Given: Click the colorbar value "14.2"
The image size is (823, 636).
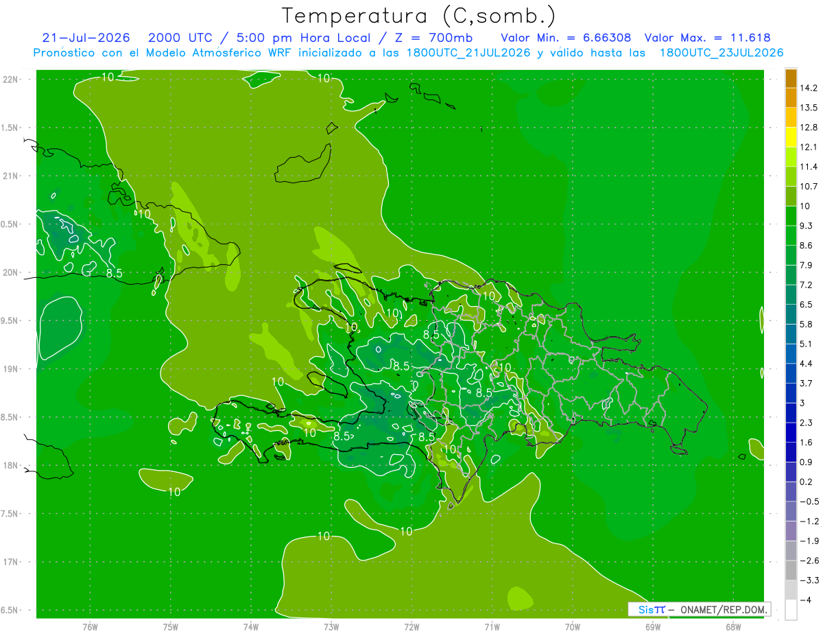Looking at the screenshot, I should (x=809, y=89).
